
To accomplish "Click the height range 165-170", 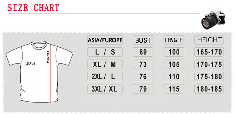I will point(209,52).
